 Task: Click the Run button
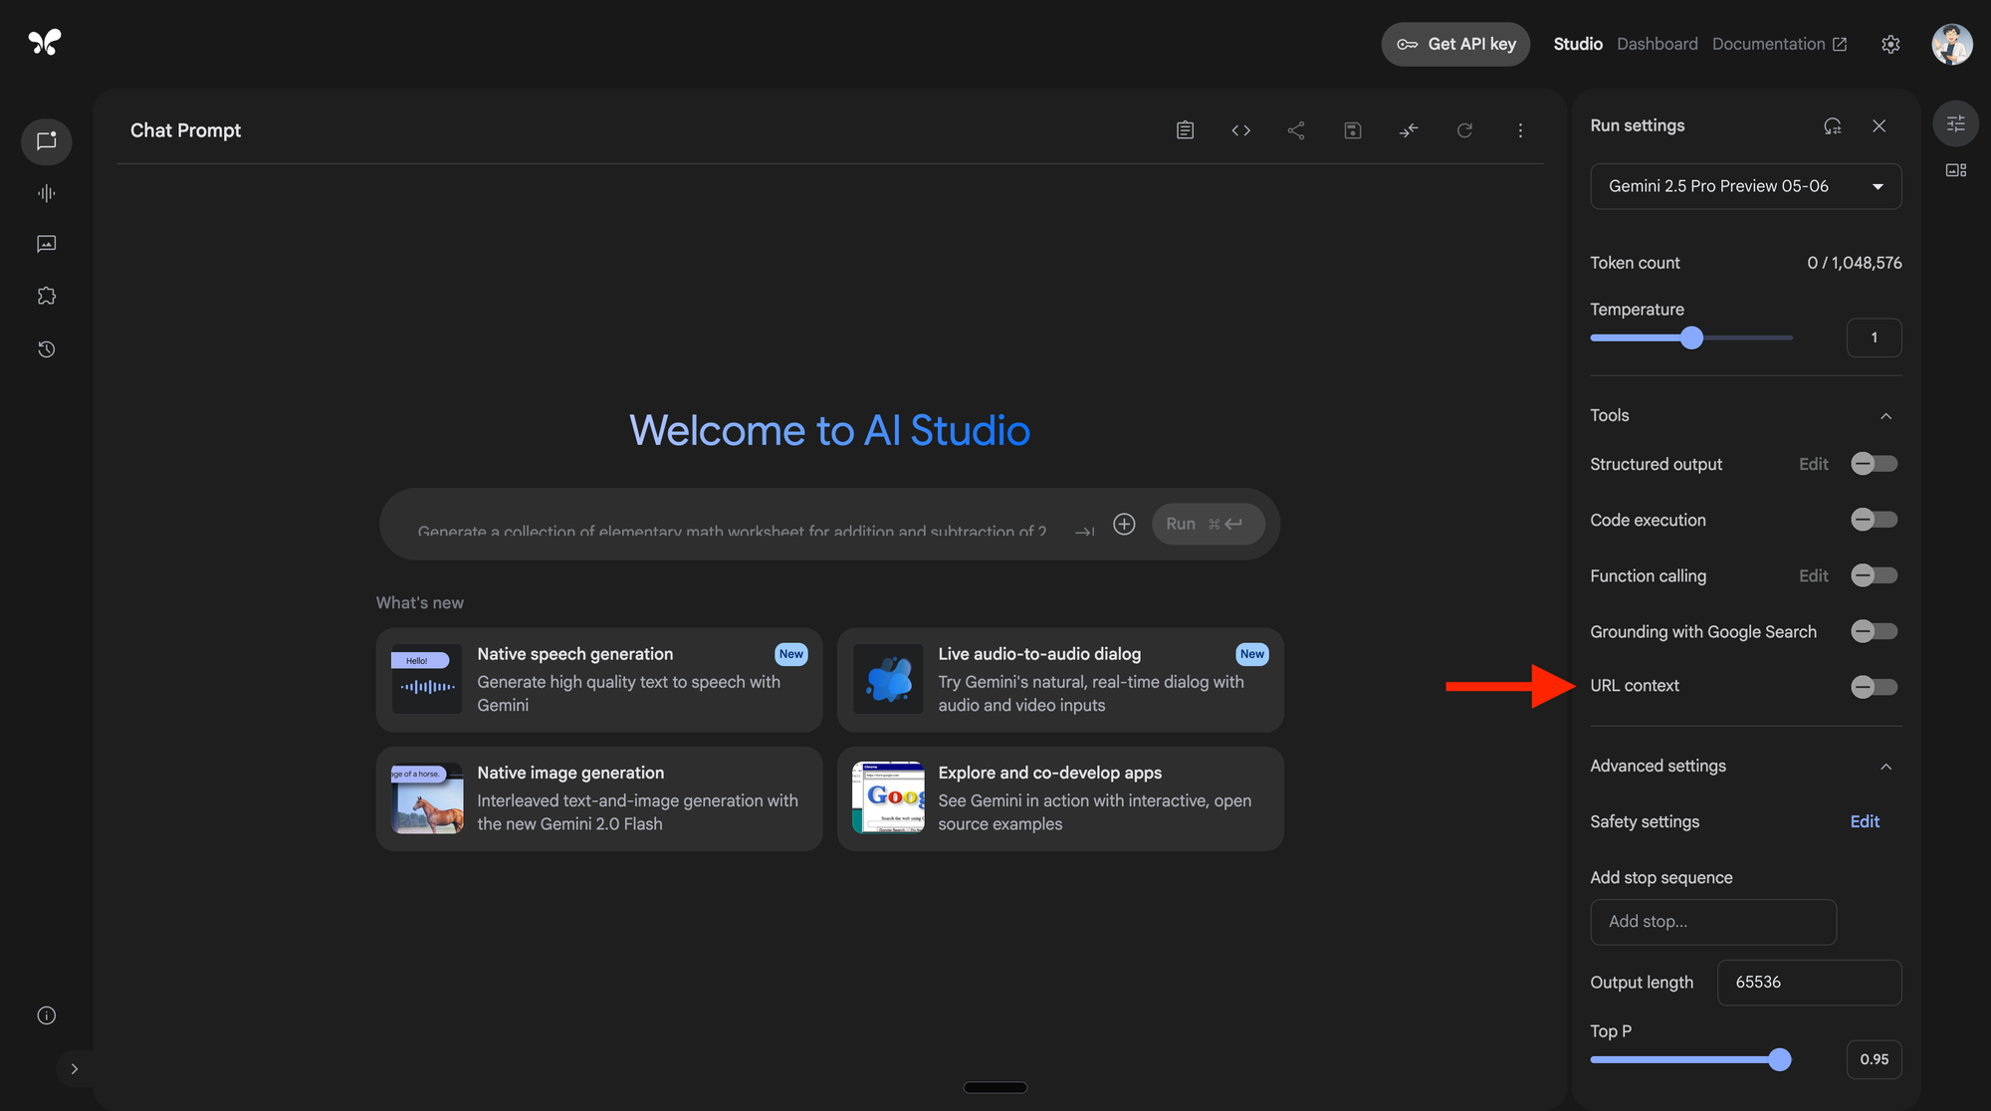[x=1208, y=524]
